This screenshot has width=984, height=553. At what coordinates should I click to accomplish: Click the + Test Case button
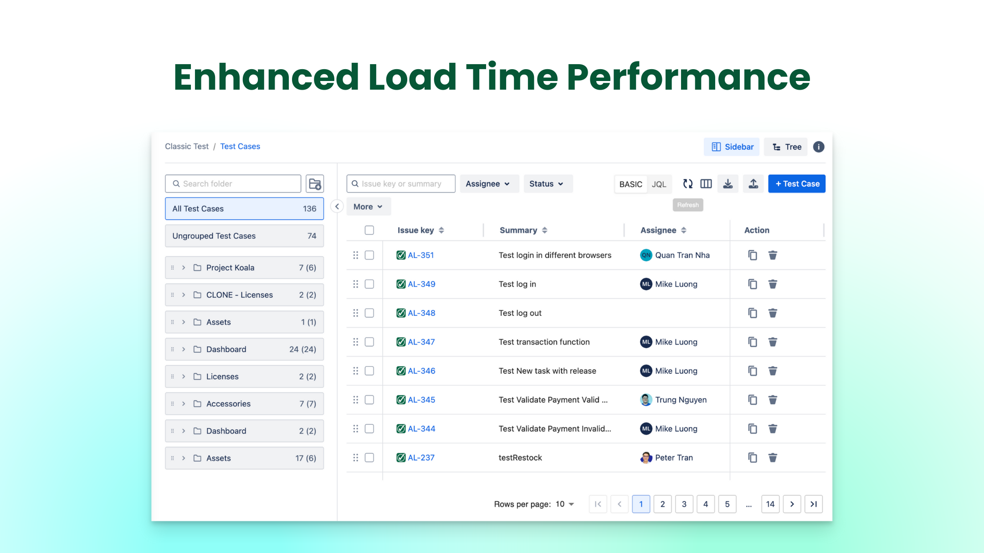[x=797, y=184]
